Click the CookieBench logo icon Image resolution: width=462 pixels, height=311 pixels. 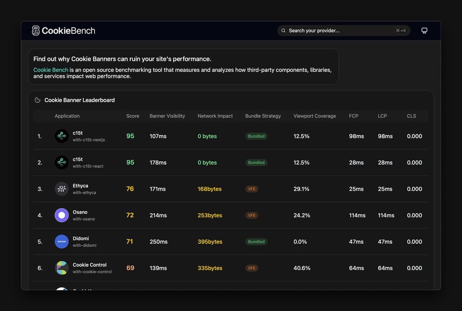[x=36, y=31]
